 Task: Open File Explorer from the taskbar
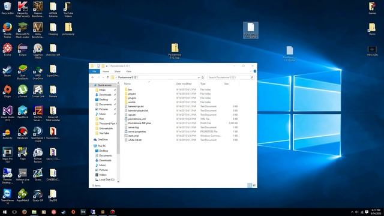pyautogui.click(x=34, y=212)
